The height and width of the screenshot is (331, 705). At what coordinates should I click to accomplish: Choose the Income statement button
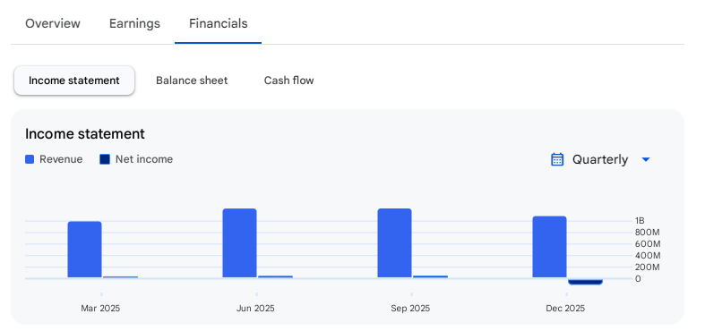pyautogui.click(x=74, y=81)
